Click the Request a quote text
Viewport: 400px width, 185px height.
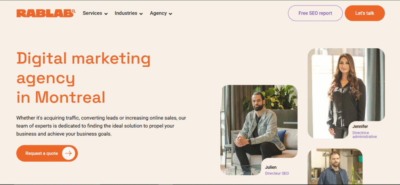pos(41,153)
